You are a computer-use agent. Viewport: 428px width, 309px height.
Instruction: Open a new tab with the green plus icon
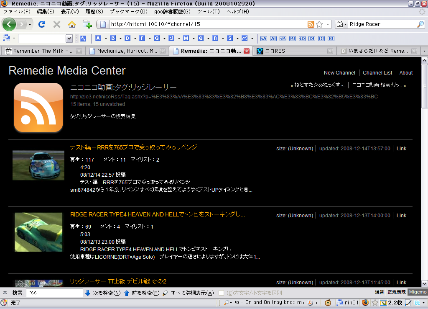point(87,24)
